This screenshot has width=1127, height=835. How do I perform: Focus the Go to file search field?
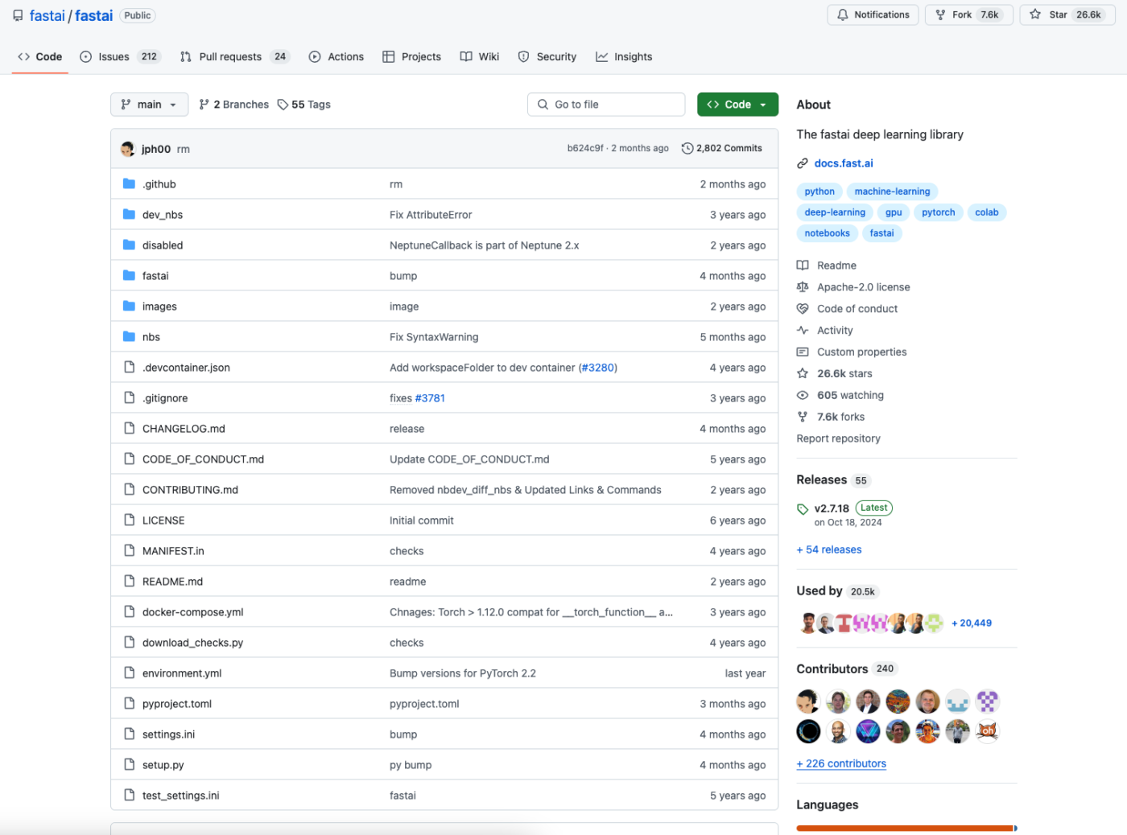(x=606, y=105)
